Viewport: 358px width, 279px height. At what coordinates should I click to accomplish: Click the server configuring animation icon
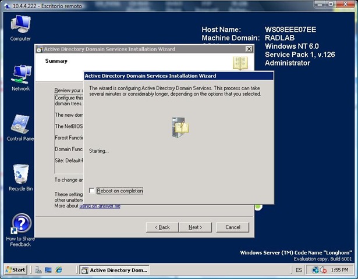179,127
